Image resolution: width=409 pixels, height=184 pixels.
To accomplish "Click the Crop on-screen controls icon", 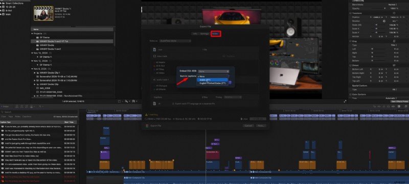I will pos(394,41).
